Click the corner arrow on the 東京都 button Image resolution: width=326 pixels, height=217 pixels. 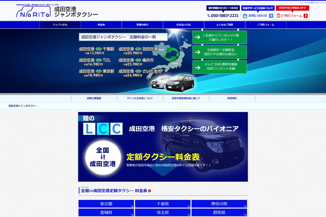(x=132, y=206)
